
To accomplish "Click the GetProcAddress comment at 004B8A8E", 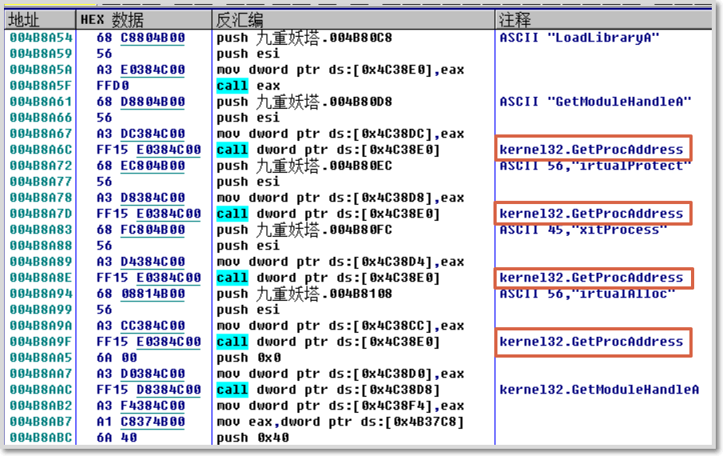I will point(592,278).
